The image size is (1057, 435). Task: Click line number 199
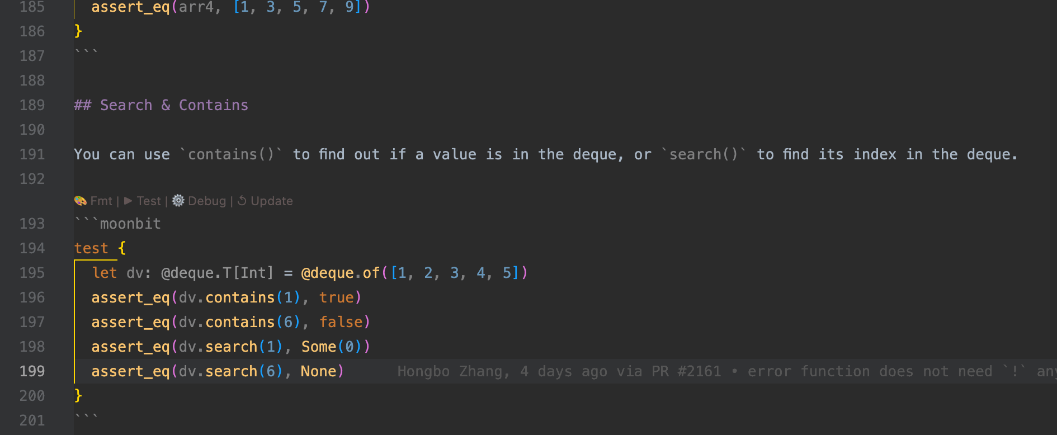(x=32, y=371)
